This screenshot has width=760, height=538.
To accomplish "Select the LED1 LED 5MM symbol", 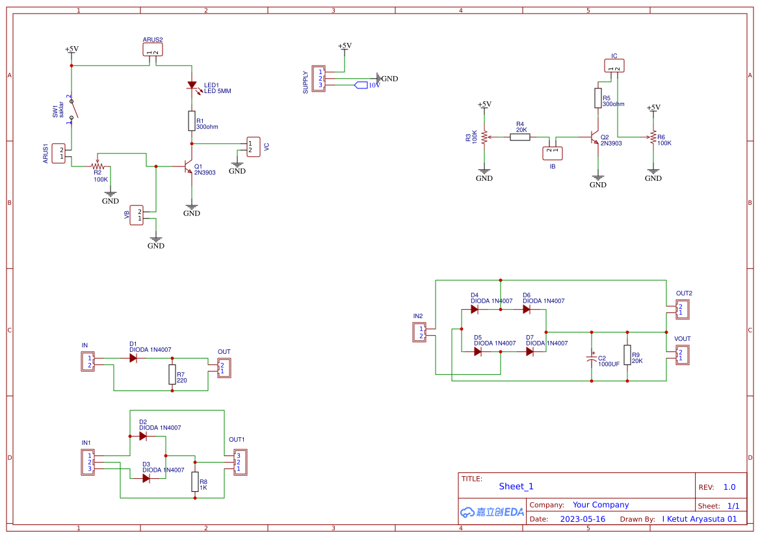I will point(193,86).
